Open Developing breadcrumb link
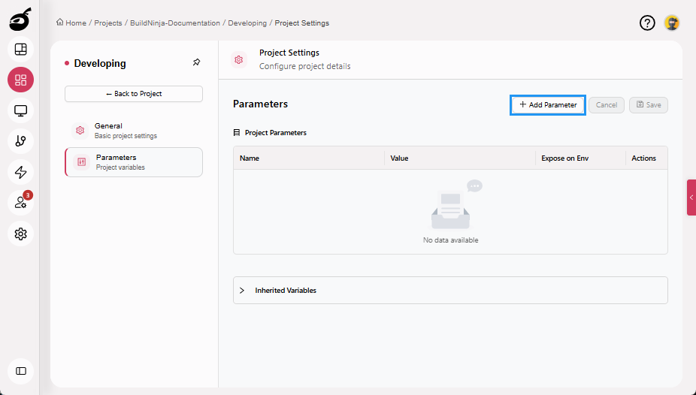 247,23
